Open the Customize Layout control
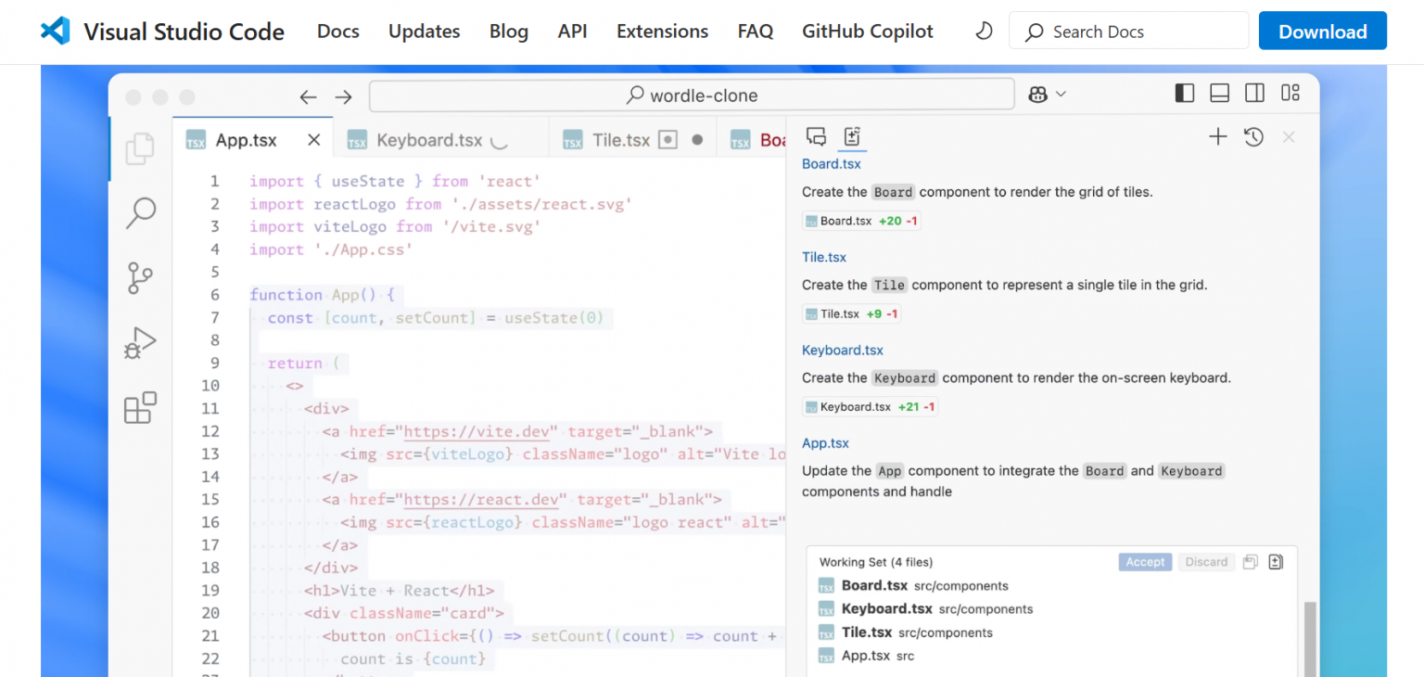 pos(1290,93)
